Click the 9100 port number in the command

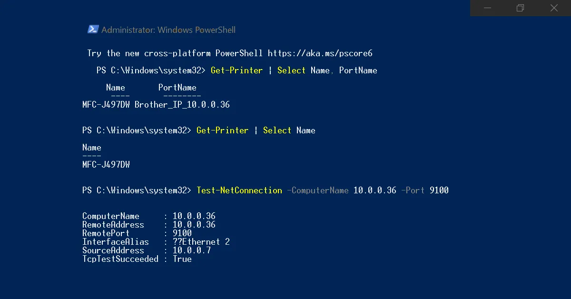tap(439, 190)
